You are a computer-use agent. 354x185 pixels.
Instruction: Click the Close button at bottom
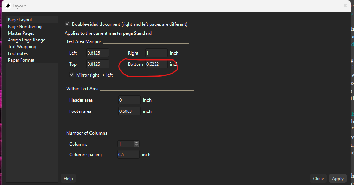(318, 179)
